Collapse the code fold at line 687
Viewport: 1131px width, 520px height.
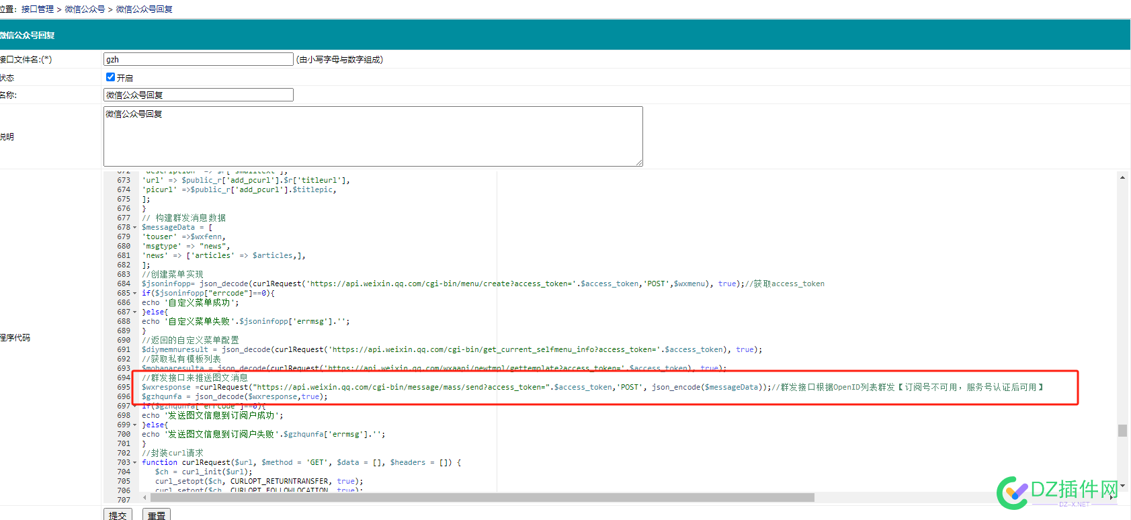coord(134,312)
